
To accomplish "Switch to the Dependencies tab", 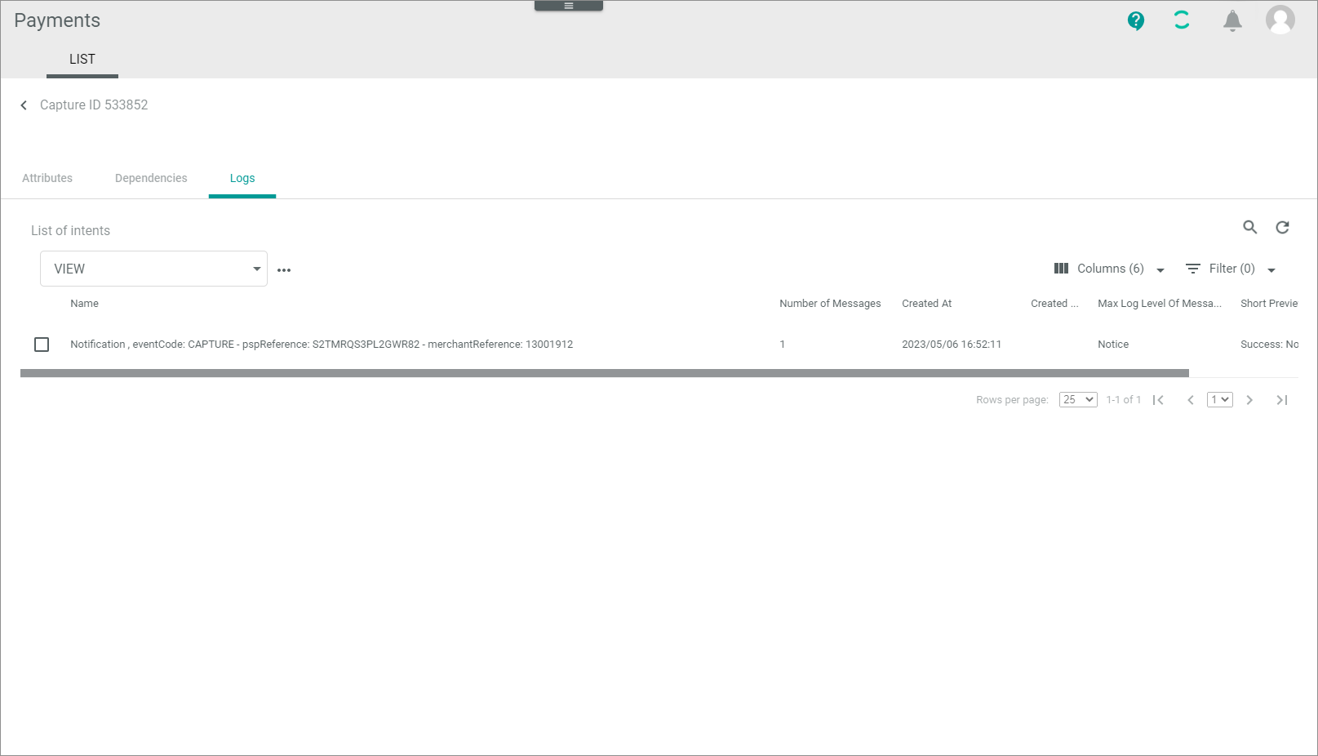I will point(151,178).
